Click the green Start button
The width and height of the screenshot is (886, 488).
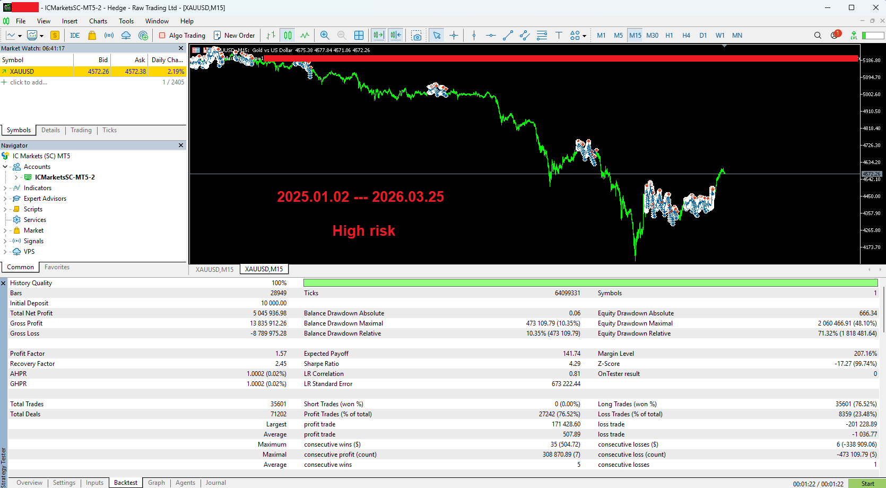867,484
